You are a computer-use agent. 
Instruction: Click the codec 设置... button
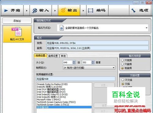pyautogui.click(x=104, y=85)
